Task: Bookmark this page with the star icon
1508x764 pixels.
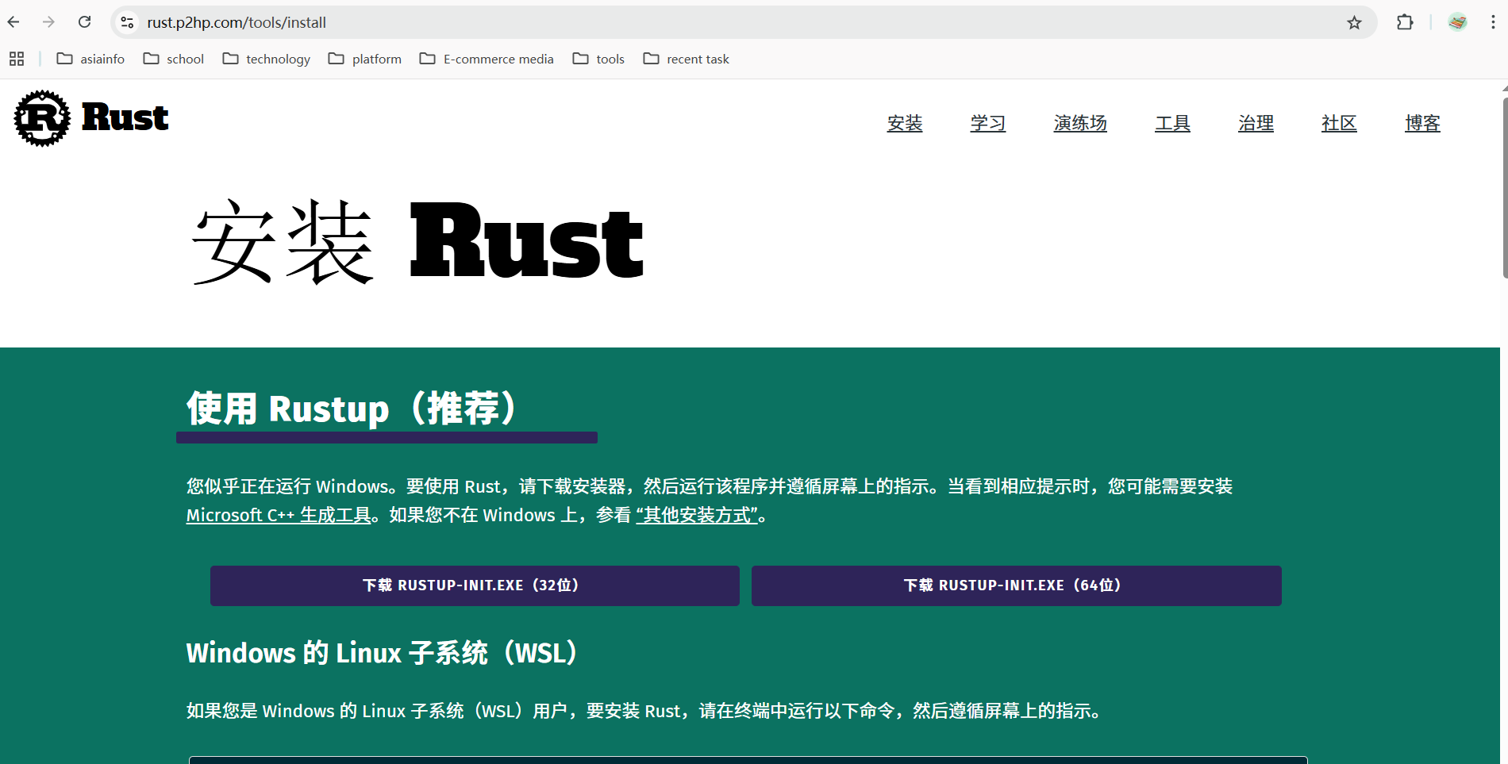Action: 1354,22
